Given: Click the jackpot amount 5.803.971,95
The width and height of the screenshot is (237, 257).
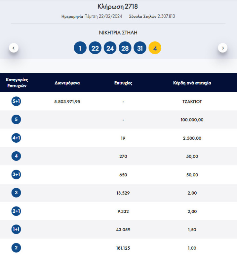Looking at the screenshot, I should point(67,102).
